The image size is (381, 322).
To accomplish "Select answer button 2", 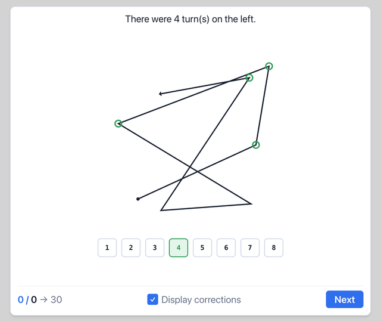I will pos(131,247).
